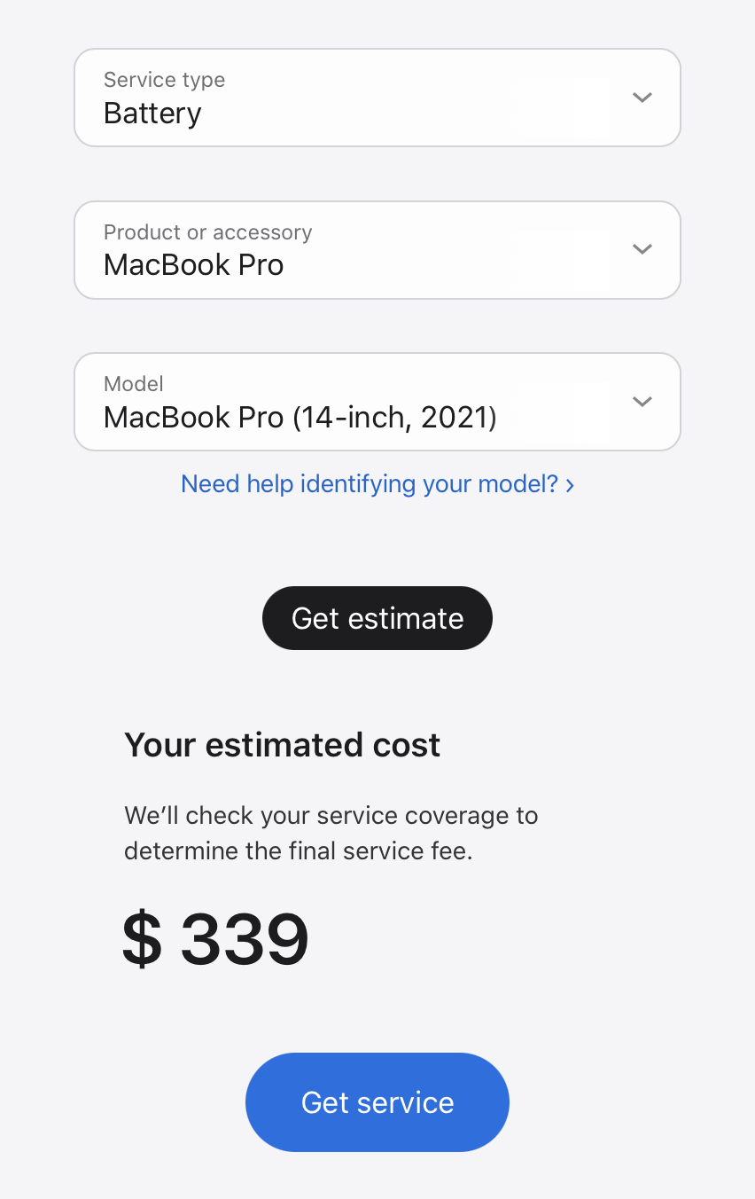The image size is (755, 1199).
Task: Click the dollar sign before 339
Action: coord(143,939)
